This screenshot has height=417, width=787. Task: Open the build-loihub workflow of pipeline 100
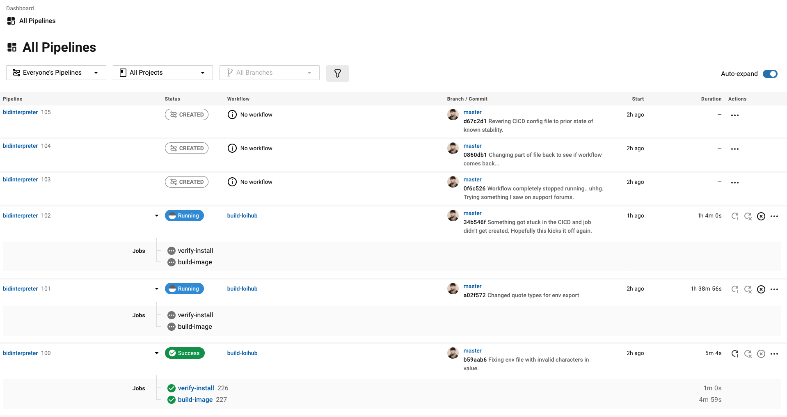coord(243,353)
